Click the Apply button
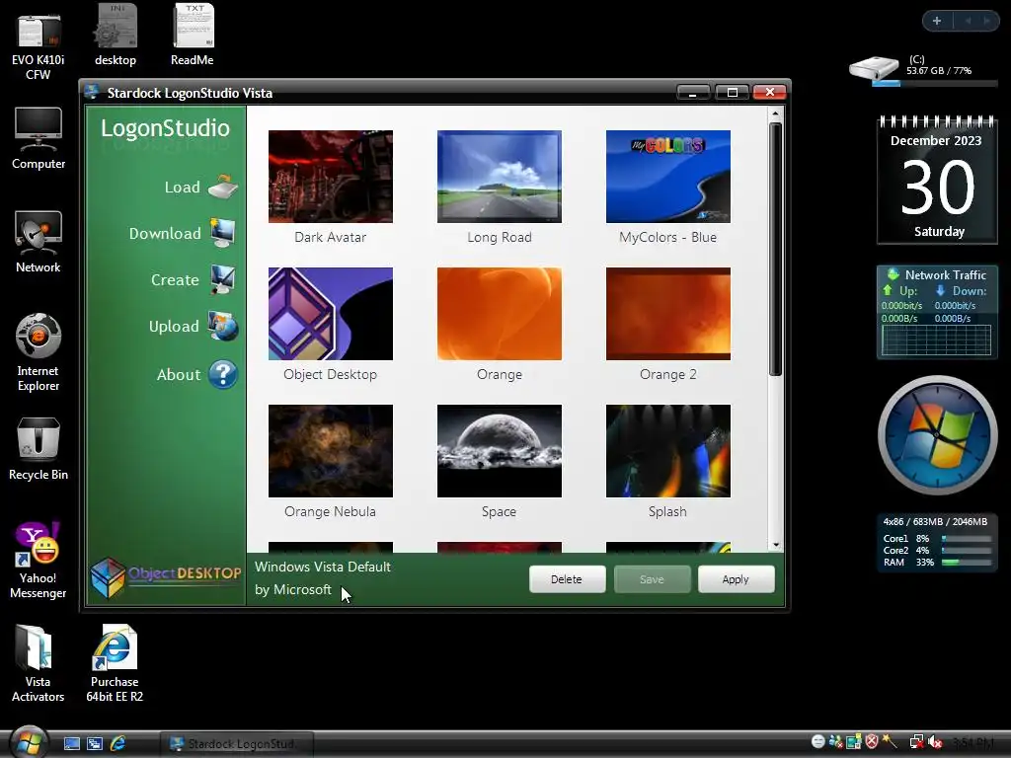 click(736, 579)
